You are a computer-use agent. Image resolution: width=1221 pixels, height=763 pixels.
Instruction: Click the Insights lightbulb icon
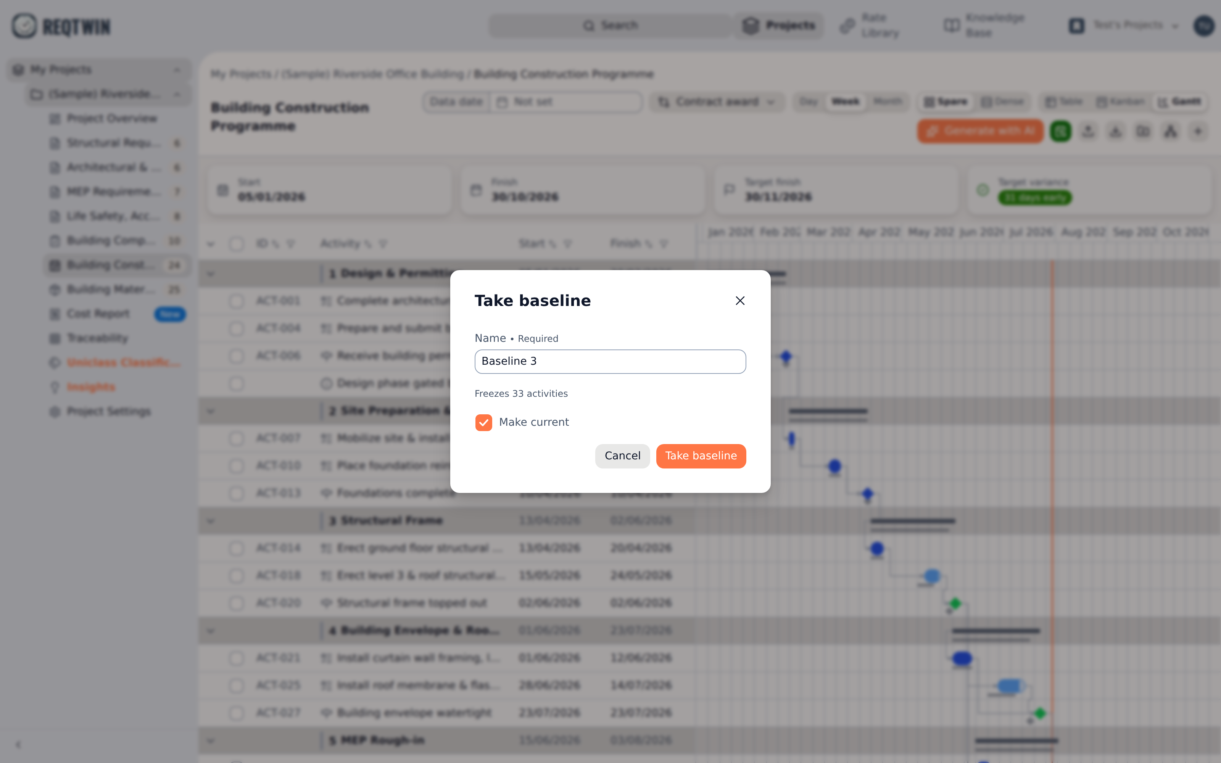(55, 387)
